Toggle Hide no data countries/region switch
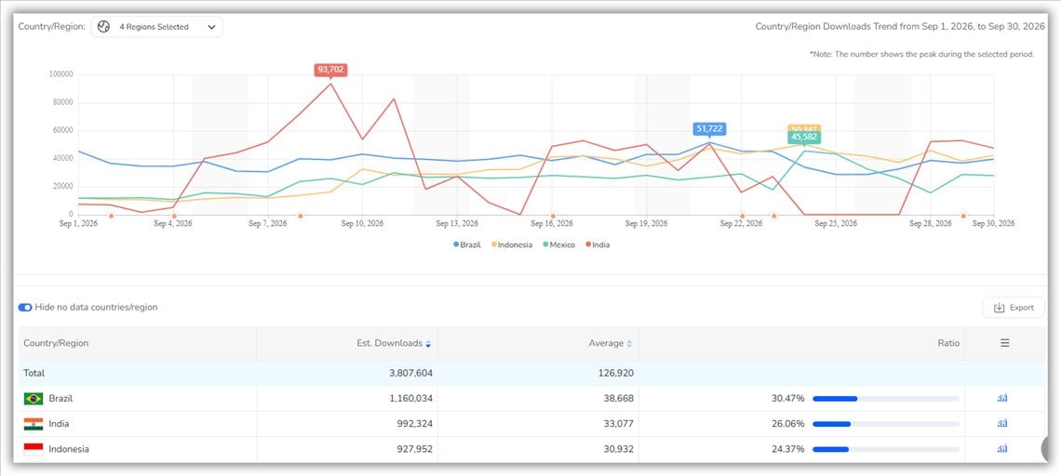This screenshot has height=476, width=1061. (x=25, y=307)
